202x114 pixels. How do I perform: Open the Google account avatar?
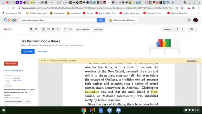tap(195, 20)
